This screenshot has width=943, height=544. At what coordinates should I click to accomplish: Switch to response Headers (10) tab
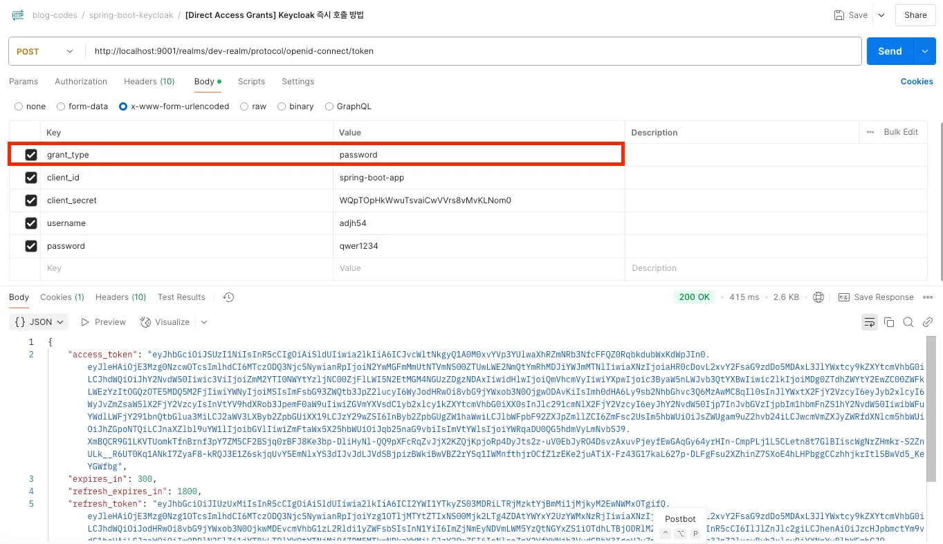(x=121, y=297)
